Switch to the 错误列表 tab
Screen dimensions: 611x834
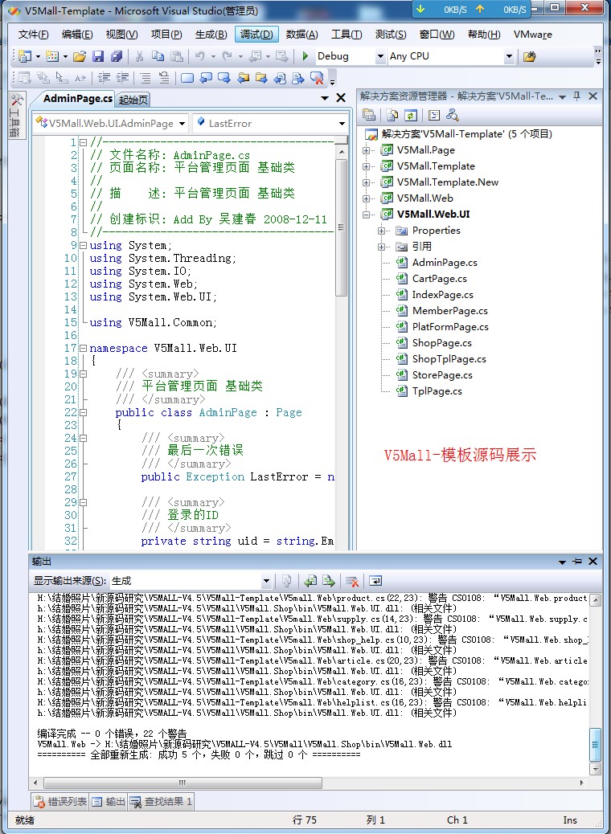tap(59, 802)
